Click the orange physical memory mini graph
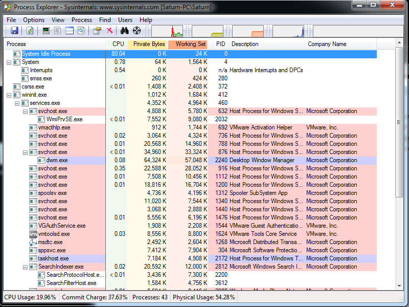 click(248, 31)
